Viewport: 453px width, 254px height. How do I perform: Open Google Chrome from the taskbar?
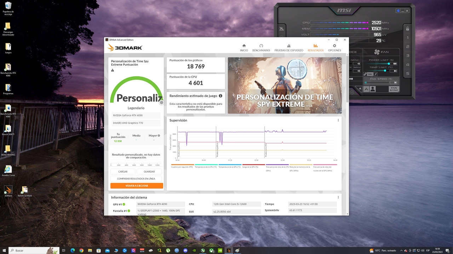[81, 250]
